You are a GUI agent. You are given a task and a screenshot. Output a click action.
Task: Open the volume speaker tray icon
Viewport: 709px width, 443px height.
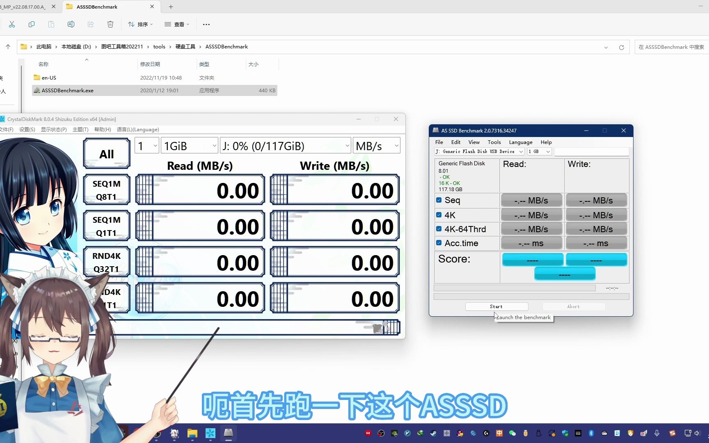pyautogui.click(x=697, y=433)
